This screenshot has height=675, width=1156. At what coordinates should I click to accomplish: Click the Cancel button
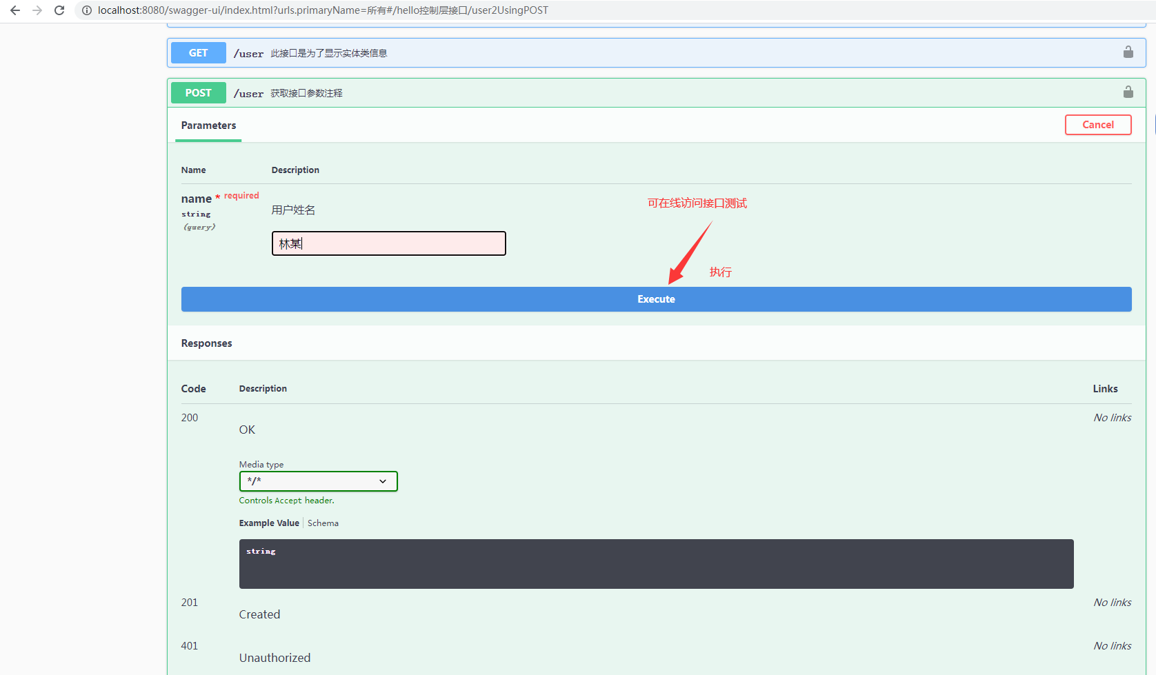pos(1098,125)
